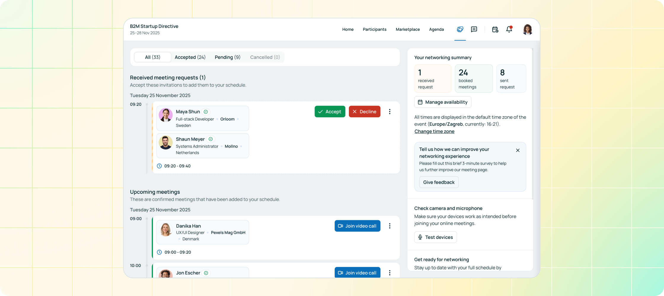
Task: Switch to the Accepted (24) tab
Action: coord(190,57)
